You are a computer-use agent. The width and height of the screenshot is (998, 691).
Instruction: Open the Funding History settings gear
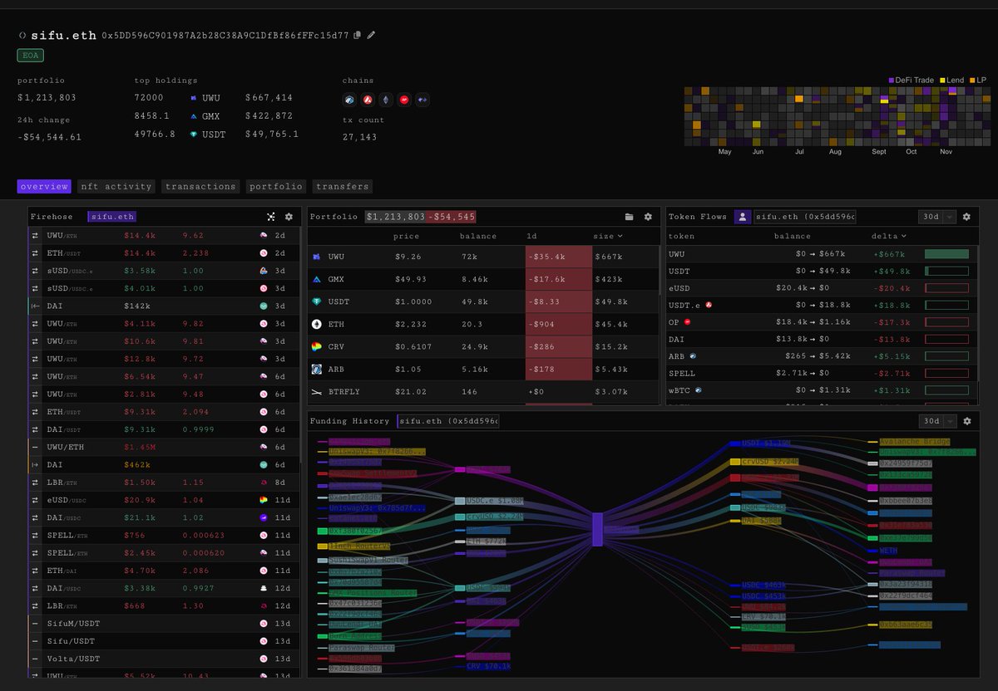pos(966,421)
